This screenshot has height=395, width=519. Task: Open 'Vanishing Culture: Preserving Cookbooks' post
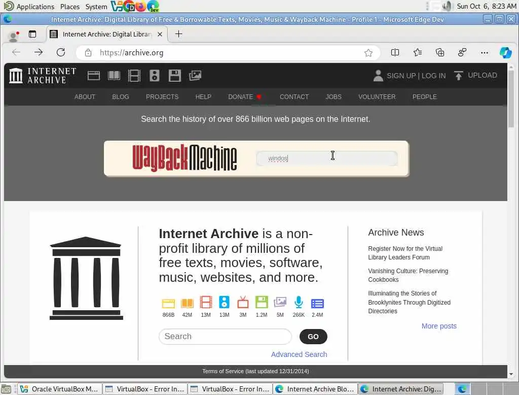pyautogui.click(x=408, y=275)
